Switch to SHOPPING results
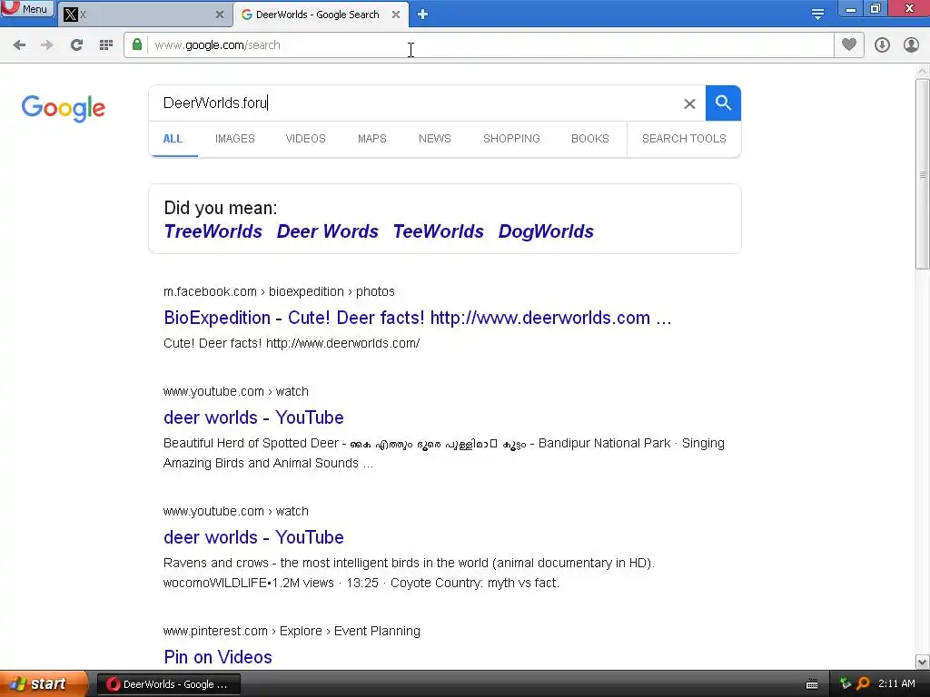Viewport: 930px width, 697px height. click(x=511, y=139)
